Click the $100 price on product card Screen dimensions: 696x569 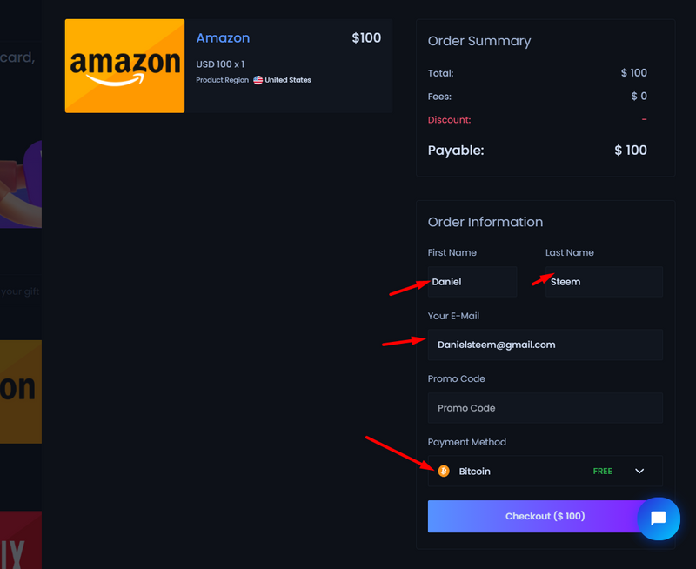[366, 37]
